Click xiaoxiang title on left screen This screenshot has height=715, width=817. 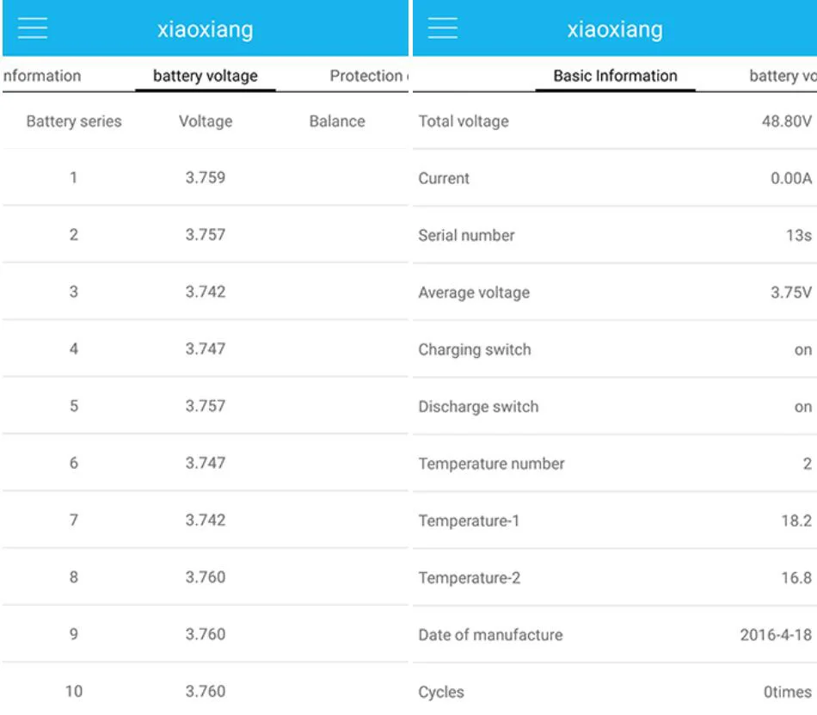click(x=206, y=30)
